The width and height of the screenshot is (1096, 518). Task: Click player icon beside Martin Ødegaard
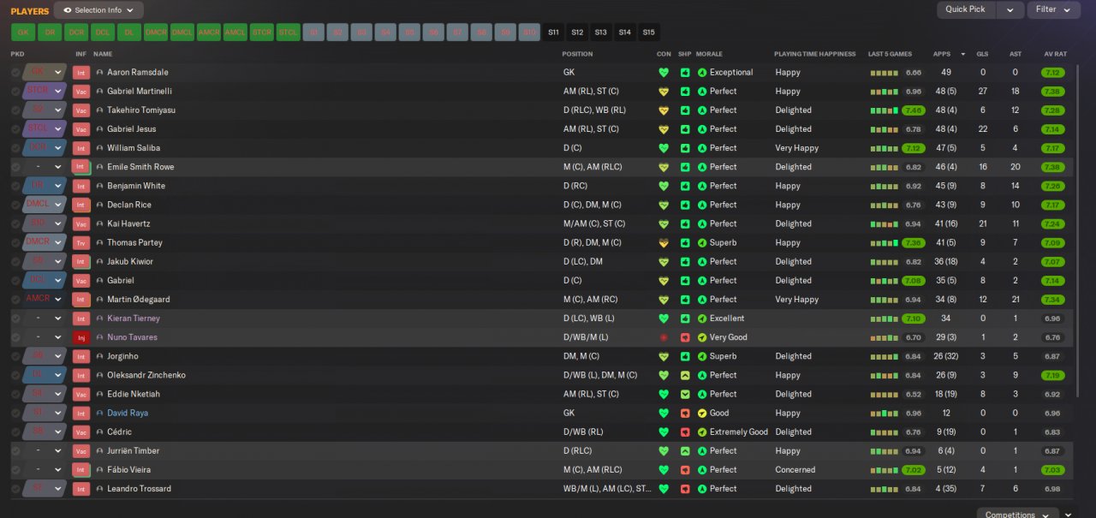tap(99, 300)
